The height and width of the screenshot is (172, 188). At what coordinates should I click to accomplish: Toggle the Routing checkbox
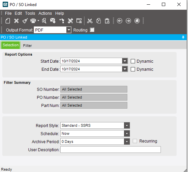tap(92, 30)
